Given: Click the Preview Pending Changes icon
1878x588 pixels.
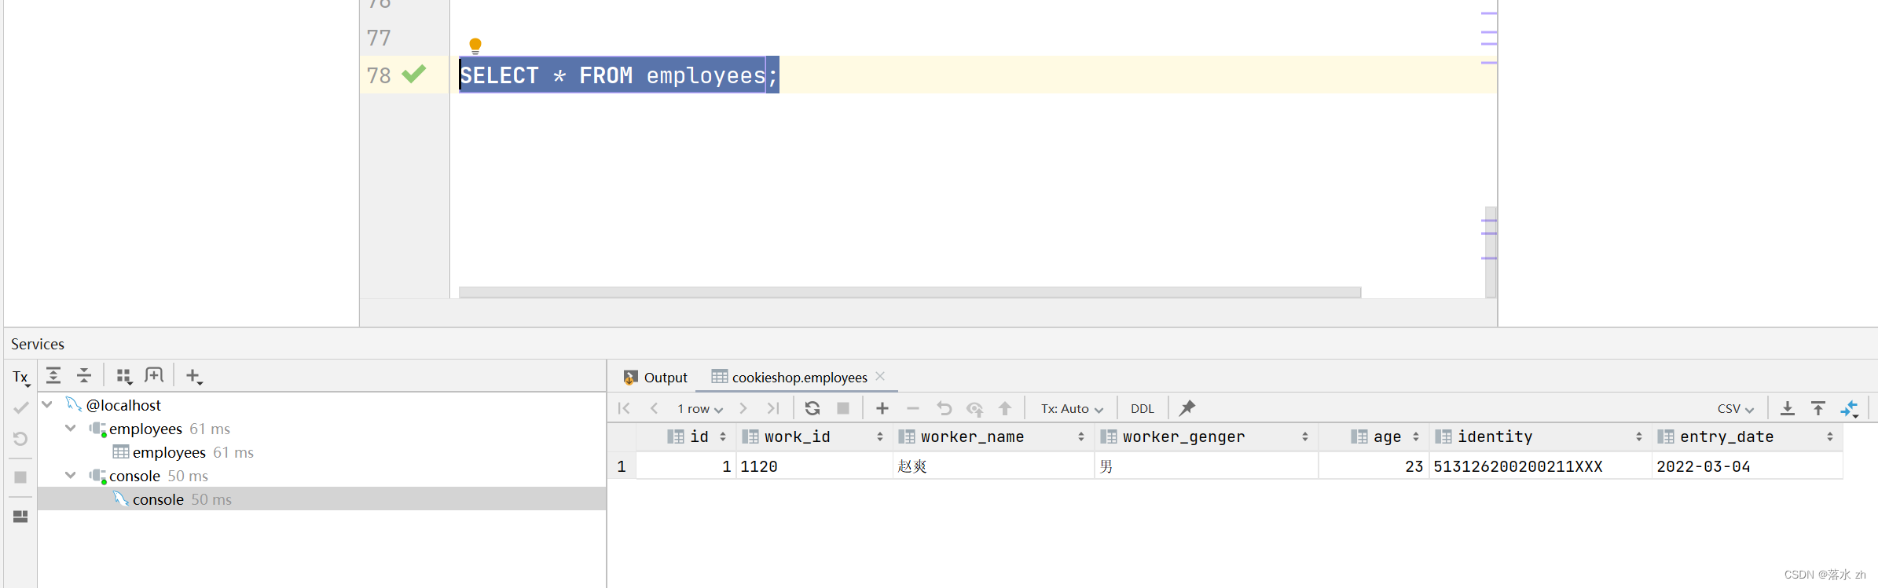Looking at the screenshot, I should (975, 408).
